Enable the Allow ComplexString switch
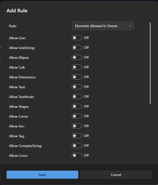 pyautogui.click(x=77, y=146)
